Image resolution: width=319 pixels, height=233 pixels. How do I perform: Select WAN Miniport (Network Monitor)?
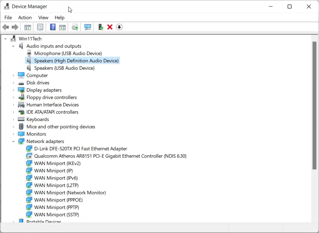pos(70,193)
